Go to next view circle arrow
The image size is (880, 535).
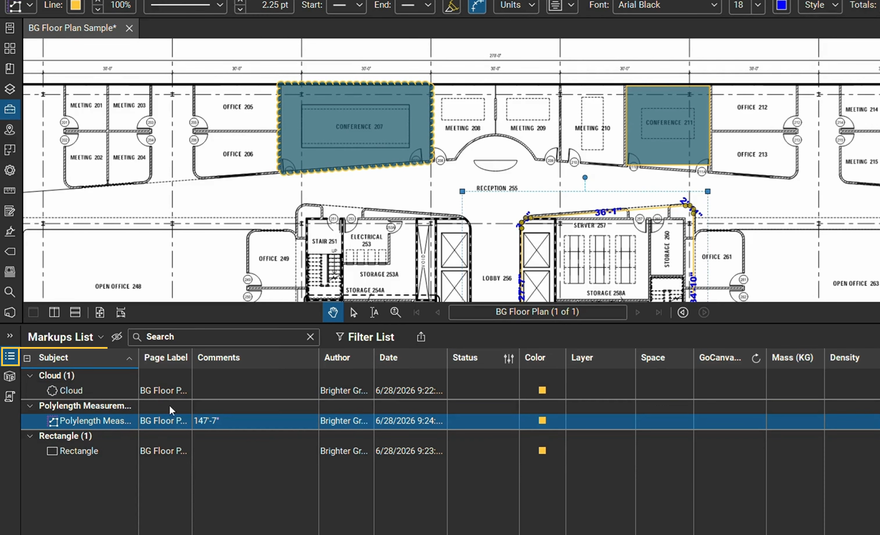click(x=704, y=312)
